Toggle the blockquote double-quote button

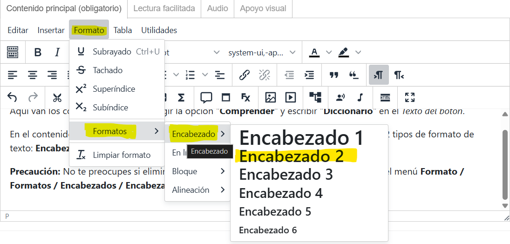pos(333,75)
